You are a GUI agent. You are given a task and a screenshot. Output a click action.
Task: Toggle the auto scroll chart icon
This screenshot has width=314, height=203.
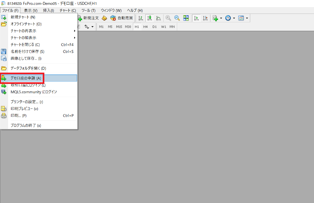[x=196, y=18]
